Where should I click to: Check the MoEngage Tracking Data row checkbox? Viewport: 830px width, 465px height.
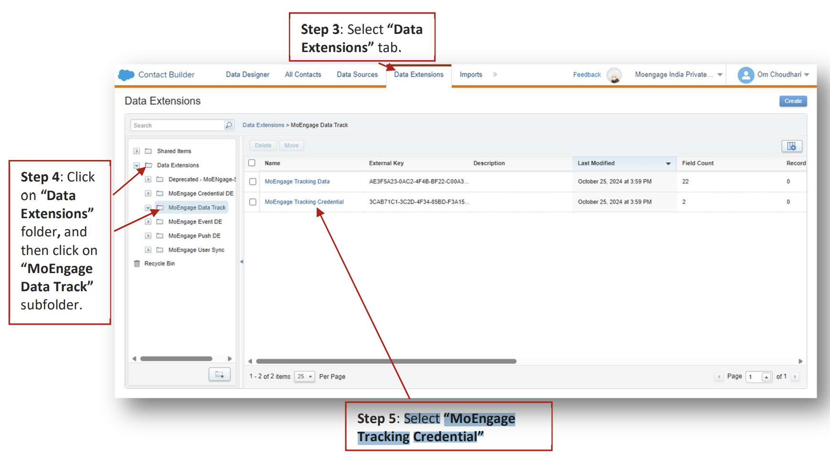coord(253,181)
